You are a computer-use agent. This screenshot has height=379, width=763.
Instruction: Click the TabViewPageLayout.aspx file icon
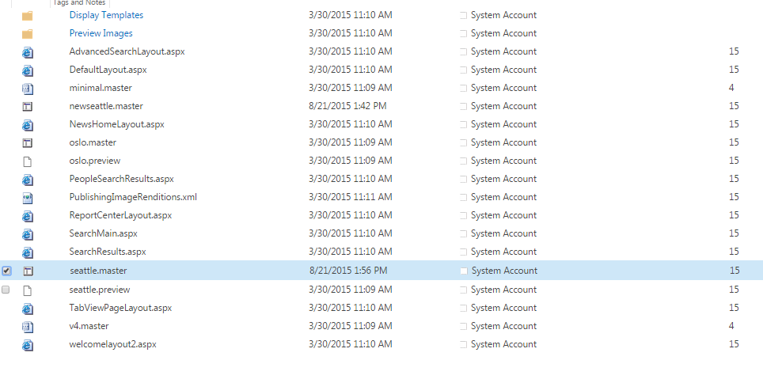(27, 309)
